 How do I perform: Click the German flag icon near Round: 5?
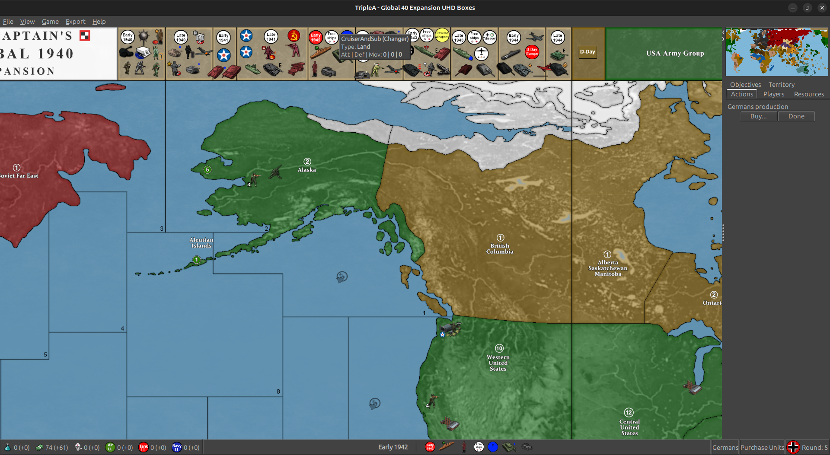click(x=793, y=447)
